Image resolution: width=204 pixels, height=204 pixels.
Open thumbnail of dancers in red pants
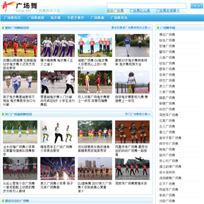coord(20,45)
